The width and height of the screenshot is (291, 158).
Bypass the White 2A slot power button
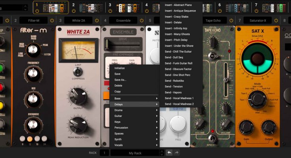97,20
